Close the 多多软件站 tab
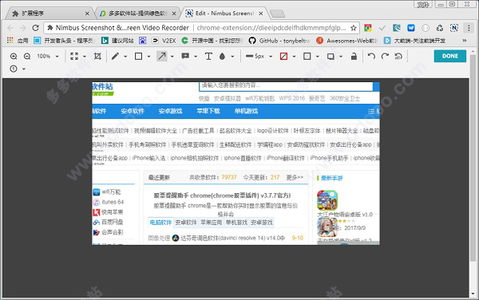This screenshot has height=300, width=479. click(174, 14)
